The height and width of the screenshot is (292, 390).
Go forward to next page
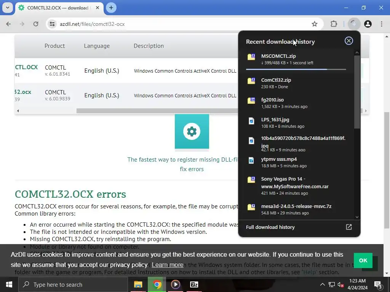tap(22, 24)
